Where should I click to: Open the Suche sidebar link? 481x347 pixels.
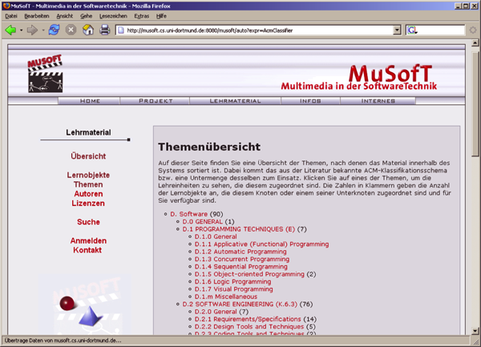[88, 222]
